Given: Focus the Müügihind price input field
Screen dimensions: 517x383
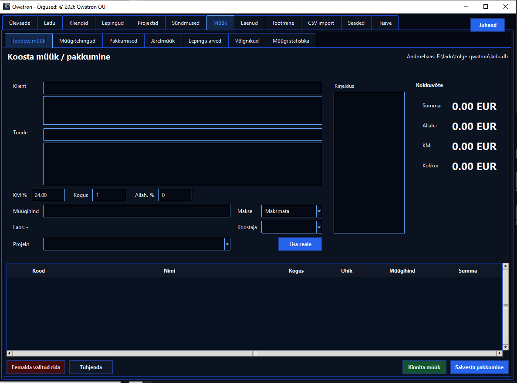Looking at the screenshot, I should [136, 211].
